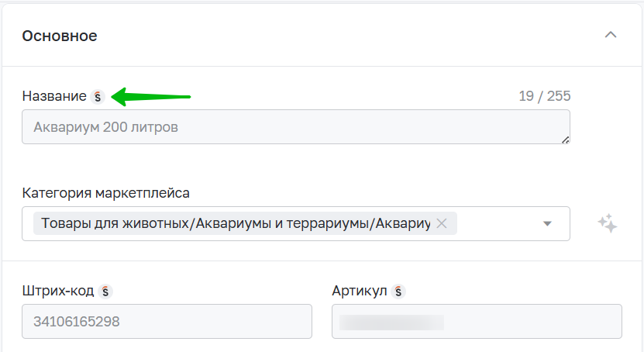
Task: Click empty space inside the category combo box
Action: click(496, 223)
